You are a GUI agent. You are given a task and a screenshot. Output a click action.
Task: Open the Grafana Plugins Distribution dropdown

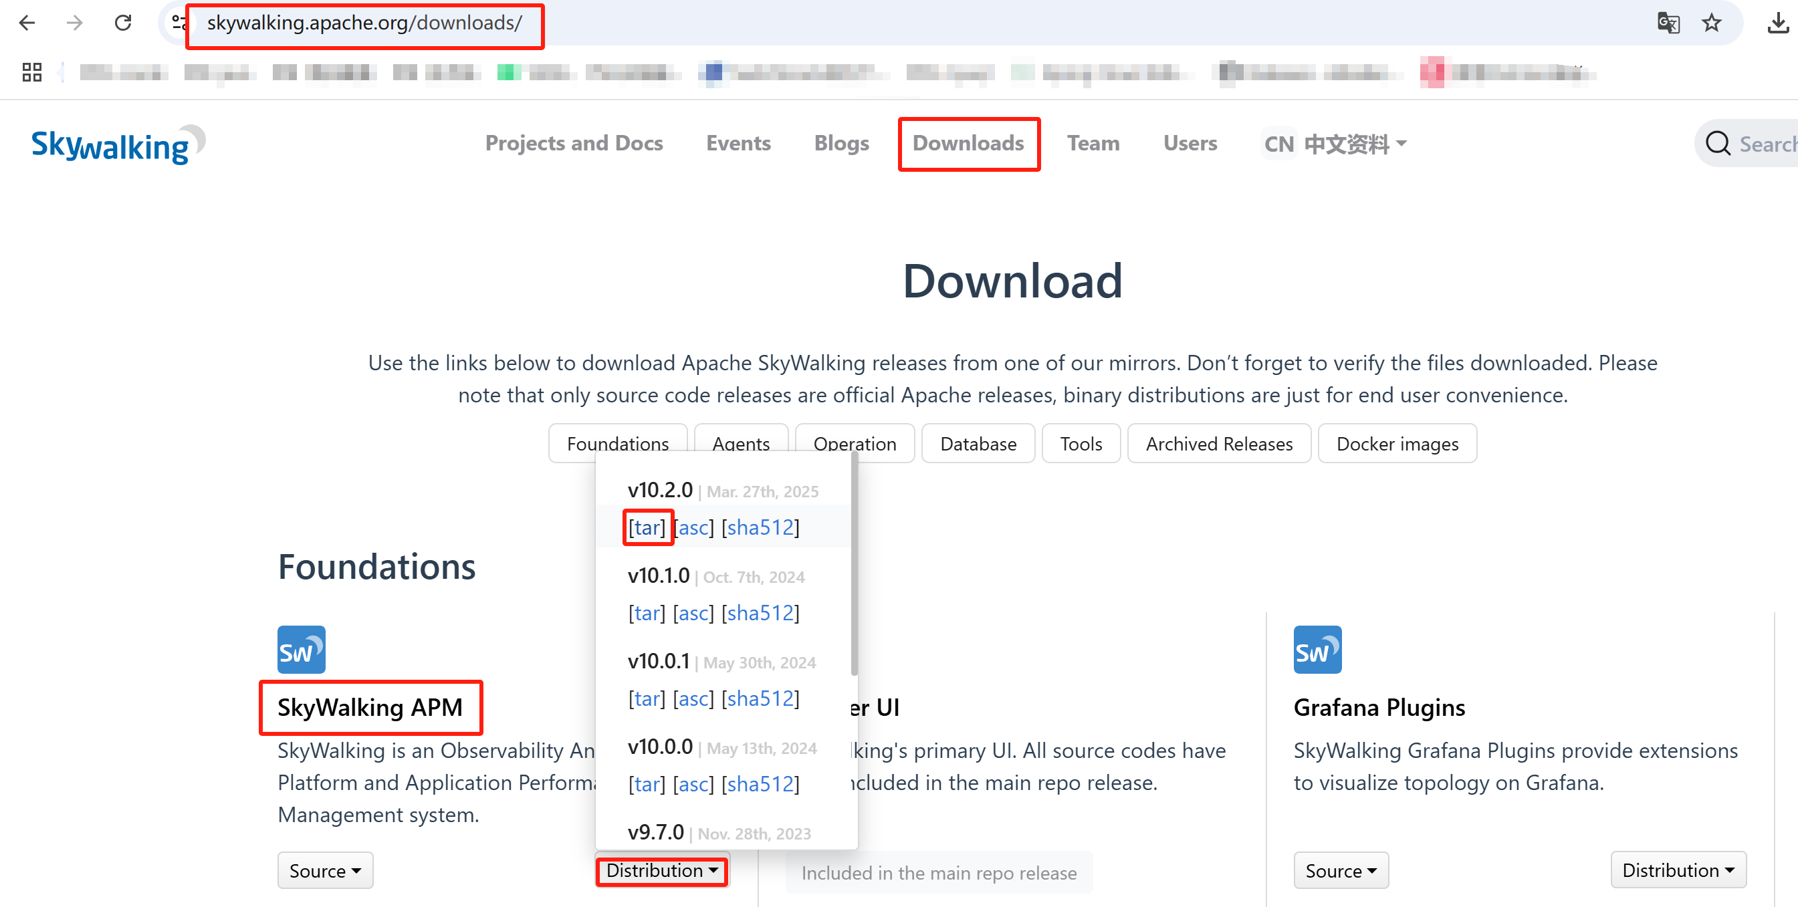1677,870
